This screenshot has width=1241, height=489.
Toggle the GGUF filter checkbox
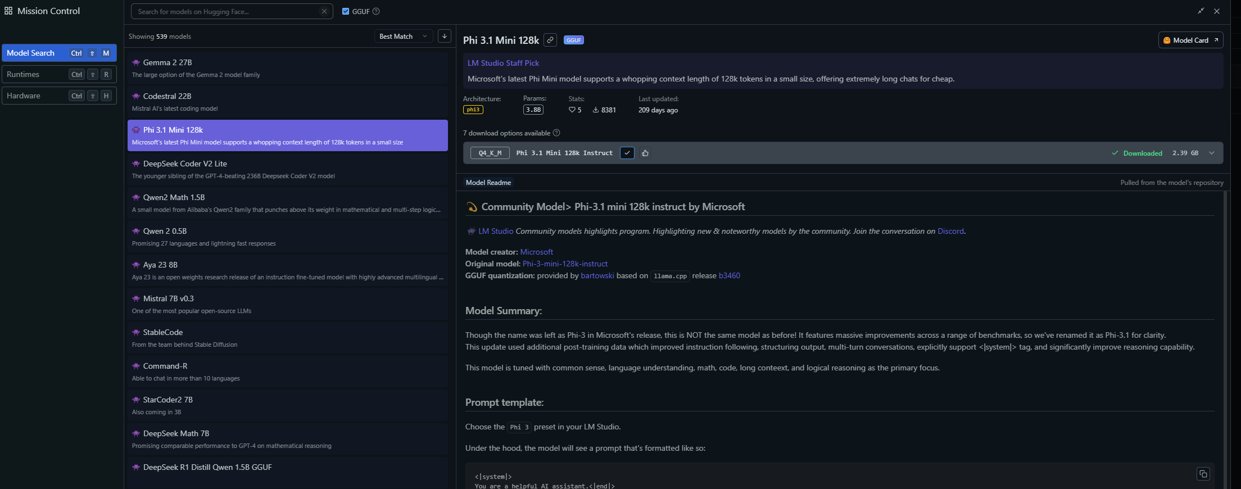pyautogui.click(x=346, y=11)
